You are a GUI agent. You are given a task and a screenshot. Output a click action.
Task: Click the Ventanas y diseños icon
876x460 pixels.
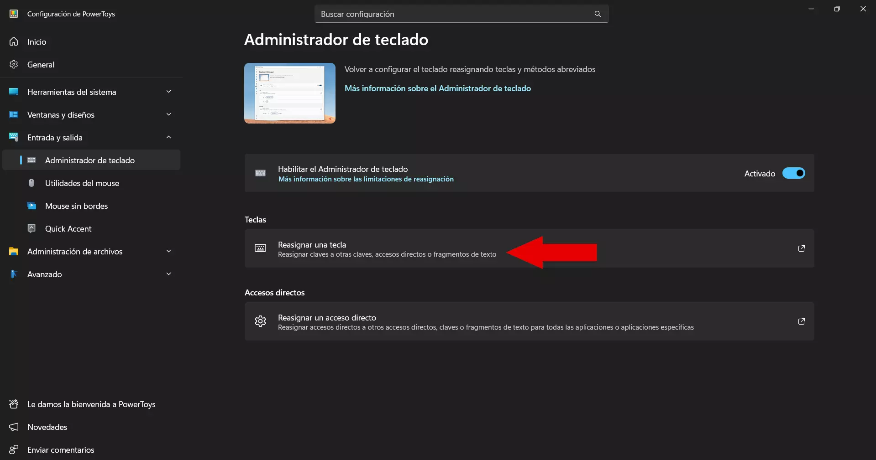14,114
